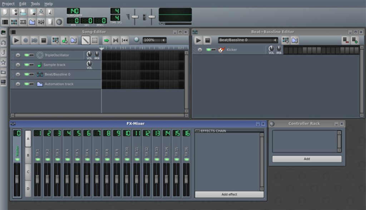This screenshot has height=210, width=366.
Task: Click the tempo 140 BPM display
Action: 73,11
